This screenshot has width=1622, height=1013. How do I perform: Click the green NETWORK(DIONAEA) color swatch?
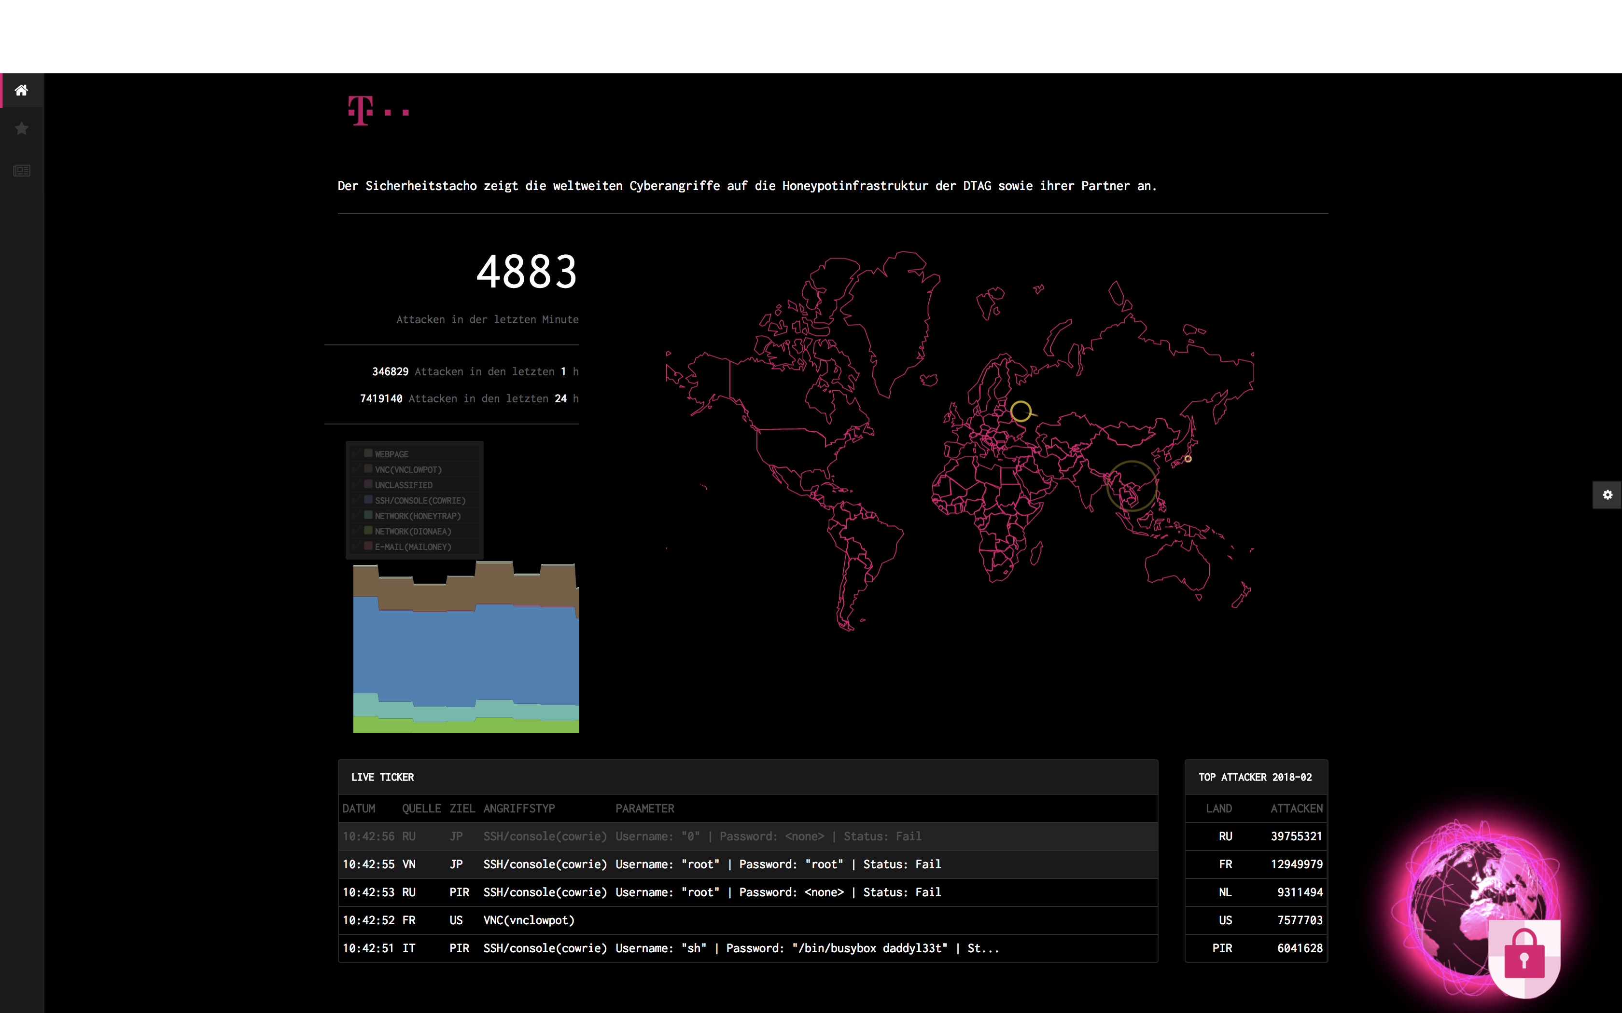click(368, 530)
